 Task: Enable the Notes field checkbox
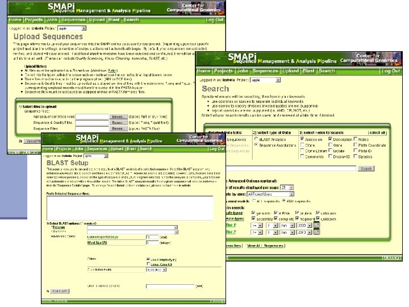click(x=356, y=139)
